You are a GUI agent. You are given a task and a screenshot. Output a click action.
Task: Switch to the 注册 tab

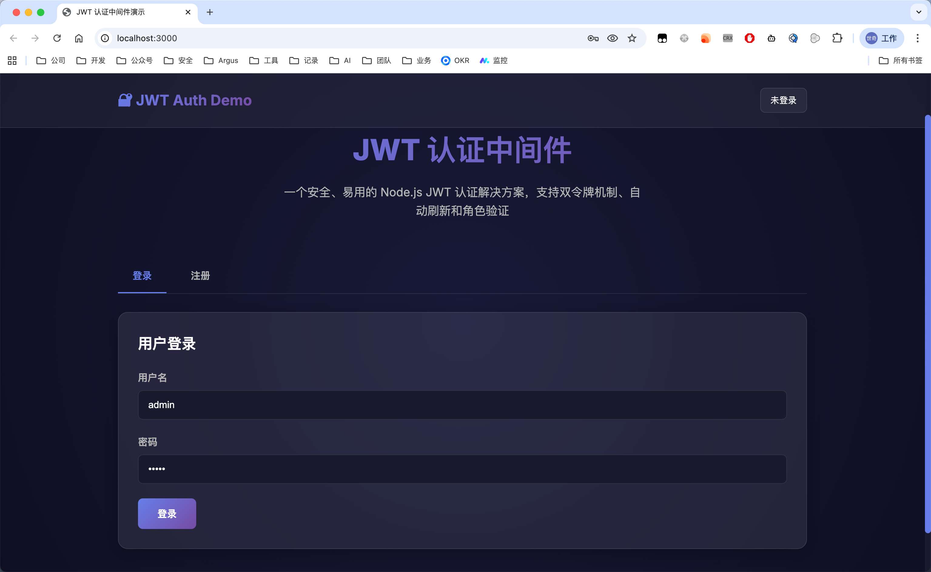point(200,276)
